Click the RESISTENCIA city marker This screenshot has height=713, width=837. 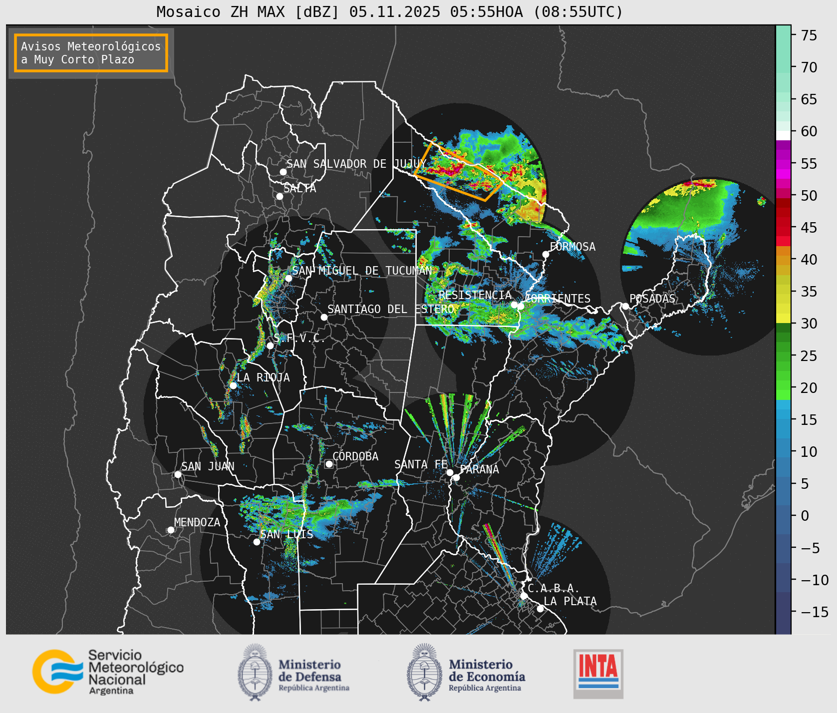click(514, 305)
